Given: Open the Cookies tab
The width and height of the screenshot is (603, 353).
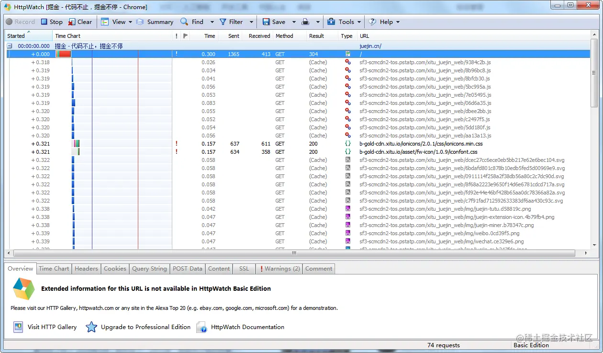Looking at the screenshot, I should [115, 269].
